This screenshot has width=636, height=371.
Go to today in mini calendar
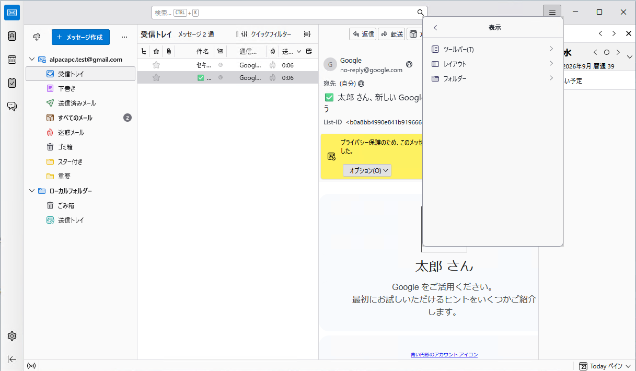tap(606, 52)
